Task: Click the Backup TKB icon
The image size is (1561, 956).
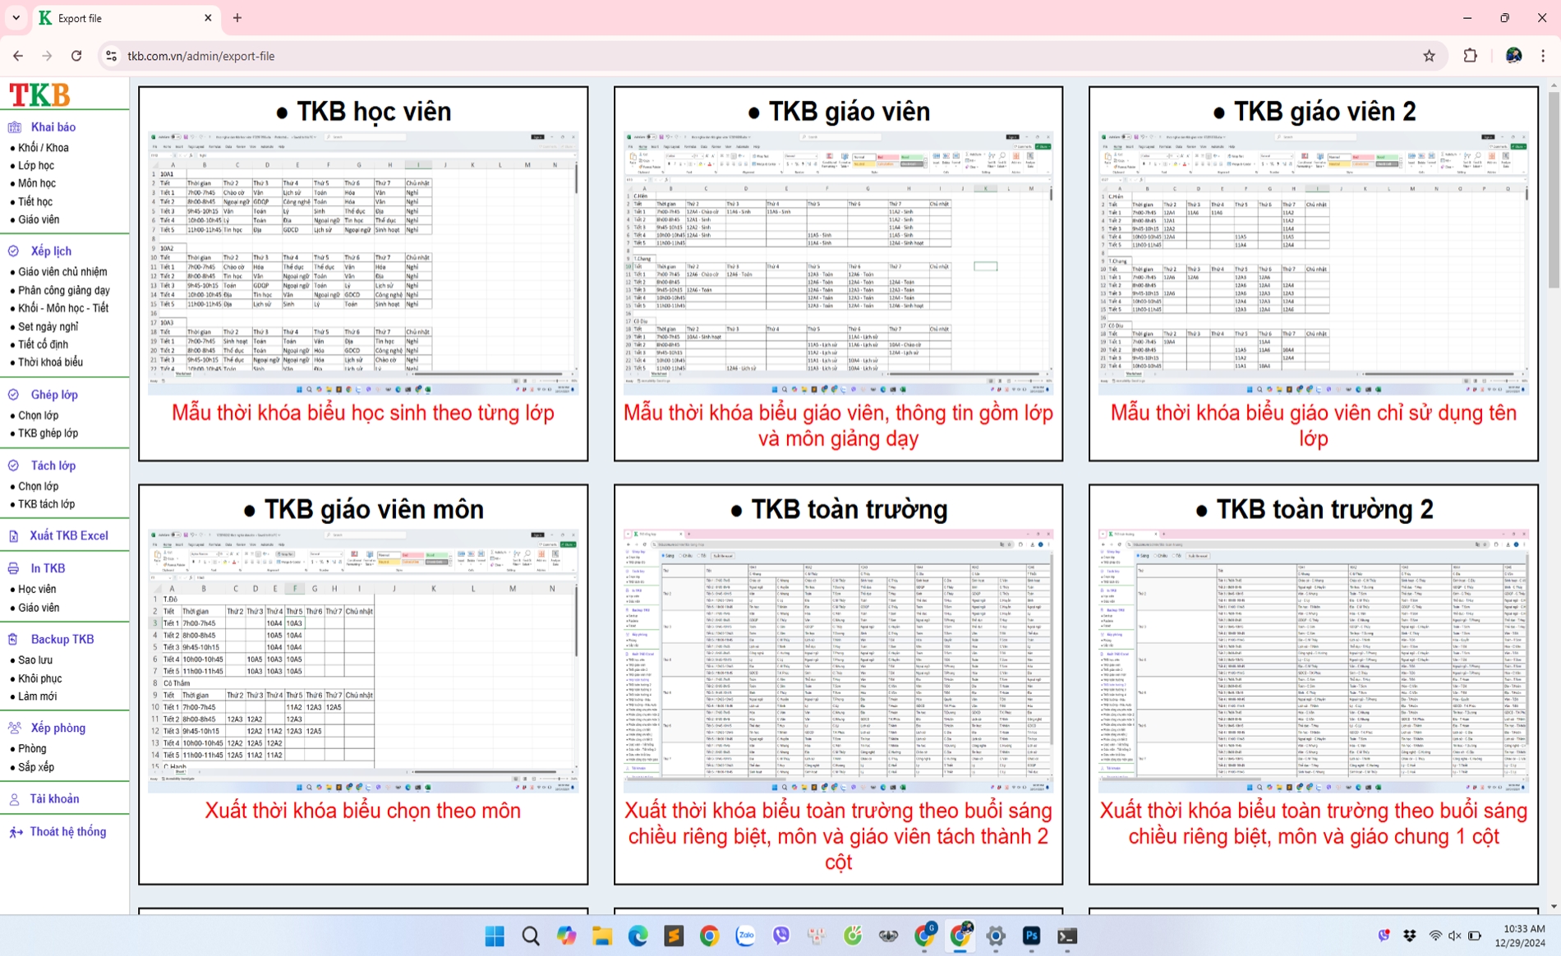Action: click(x=14, y=639)
